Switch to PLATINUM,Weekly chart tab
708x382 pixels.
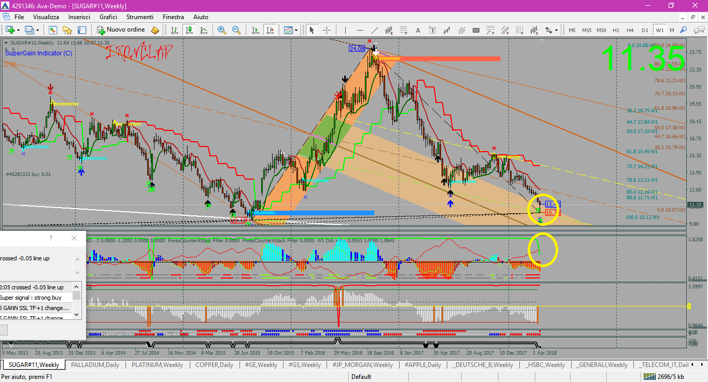pyautogui.click(x=158, y=365)
